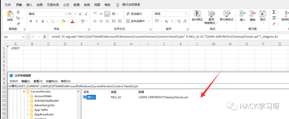Center text horizontally
Viewport: 289px width, 119px height.
click(x=101, y=21)
